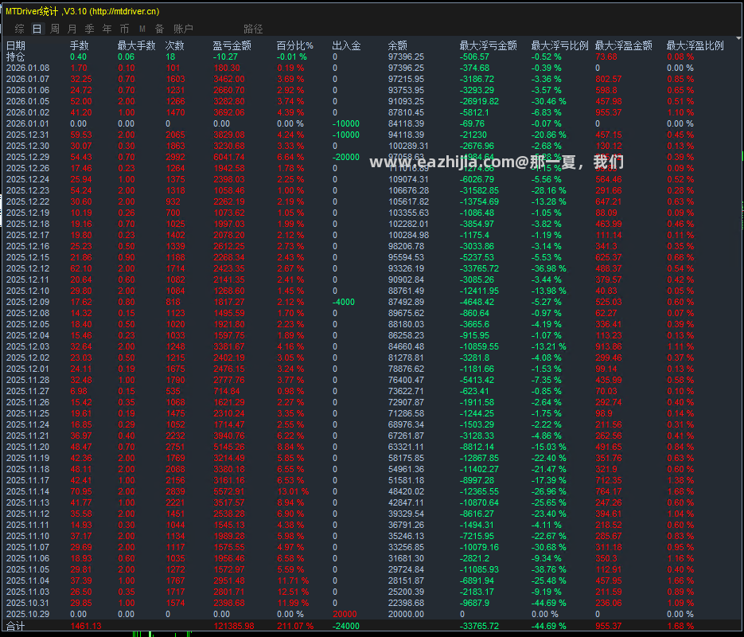Click the 百分比% column header
The width and height of the screenshot is (744, 637).
tap(295, 45)
